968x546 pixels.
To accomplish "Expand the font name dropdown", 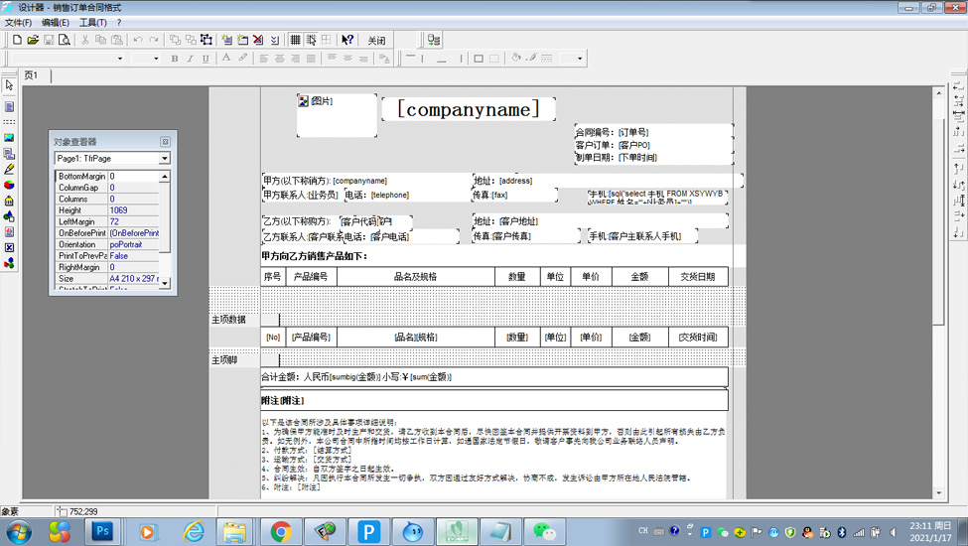I will click(120, 59).
